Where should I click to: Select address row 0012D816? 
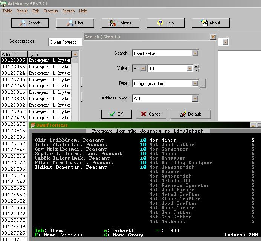(36, 92)
